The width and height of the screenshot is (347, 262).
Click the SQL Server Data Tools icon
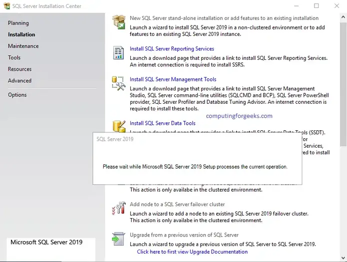click(119, 125)
